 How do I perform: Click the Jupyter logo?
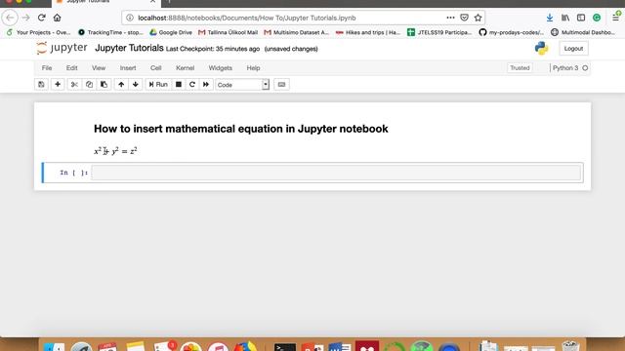[62, 48]
